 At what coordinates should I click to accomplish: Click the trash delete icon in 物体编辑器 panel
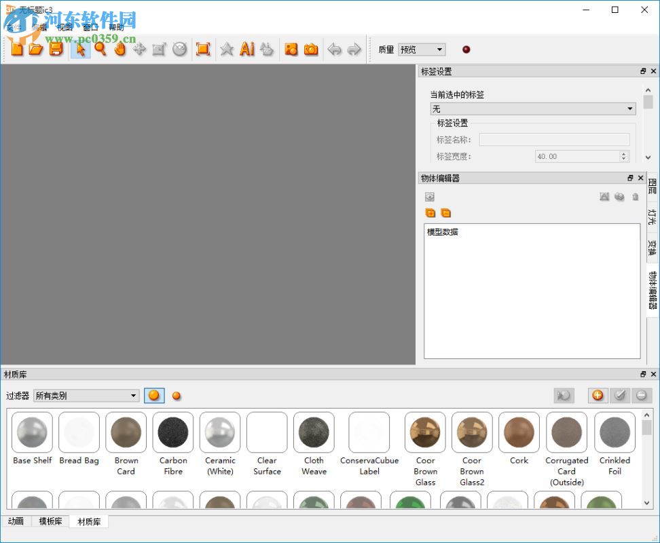636,197
